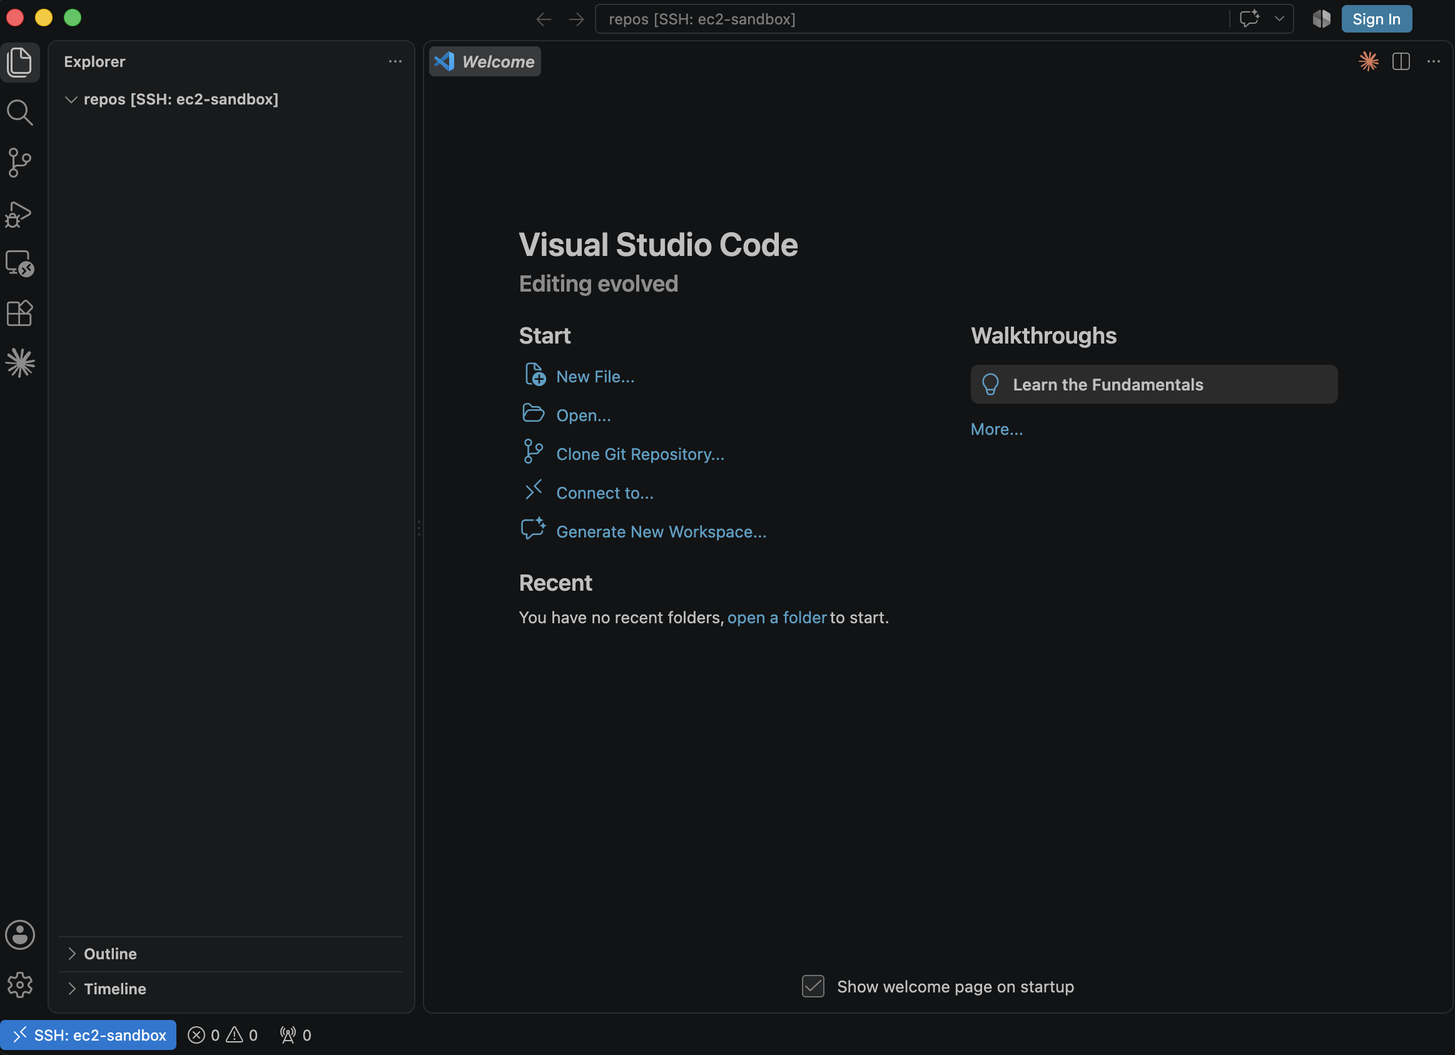Split the editor with split icon
This screenshot has width=1455, height=1055.
click(x=1401, y=61)
